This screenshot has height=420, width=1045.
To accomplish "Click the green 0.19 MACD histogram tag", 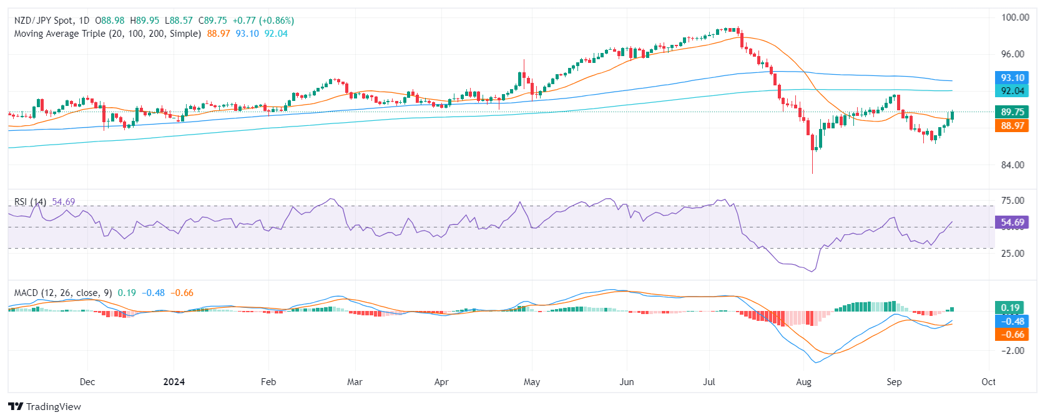I will pyautogui.click(x=1011, y=308).
